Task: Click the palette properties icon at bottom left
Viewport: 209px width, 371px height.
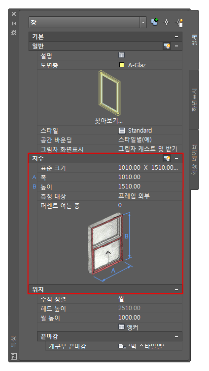Action: [x=14, y=356]
